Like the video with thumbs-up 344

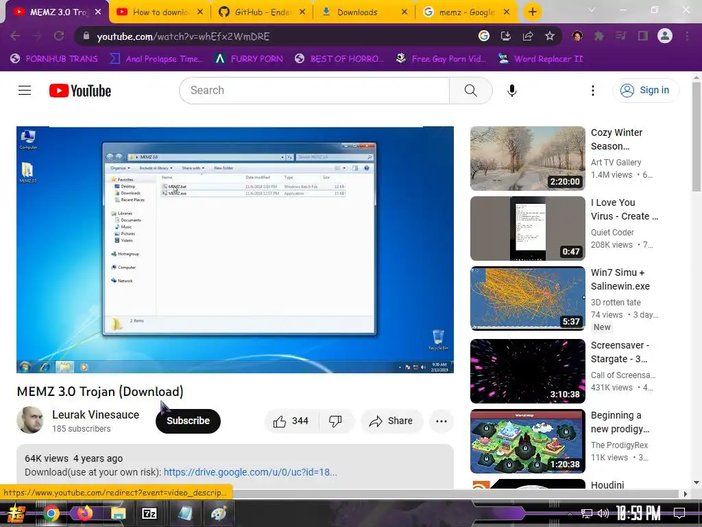coord(291,421)
